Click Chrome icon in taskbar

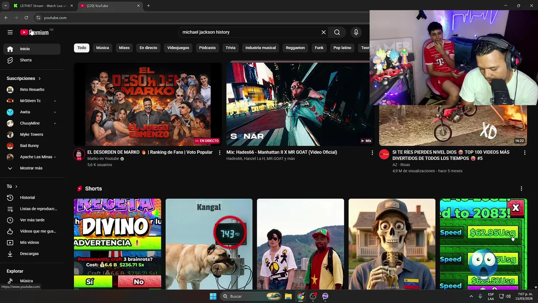point(301,296)
